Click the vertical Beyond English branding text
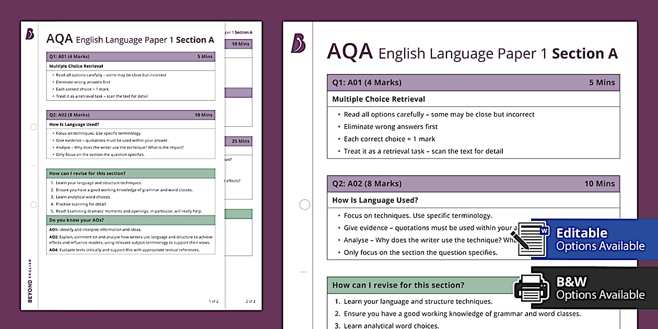Image resolution: width=658 pixels, height=329 pixels. [x=30, y=280]
